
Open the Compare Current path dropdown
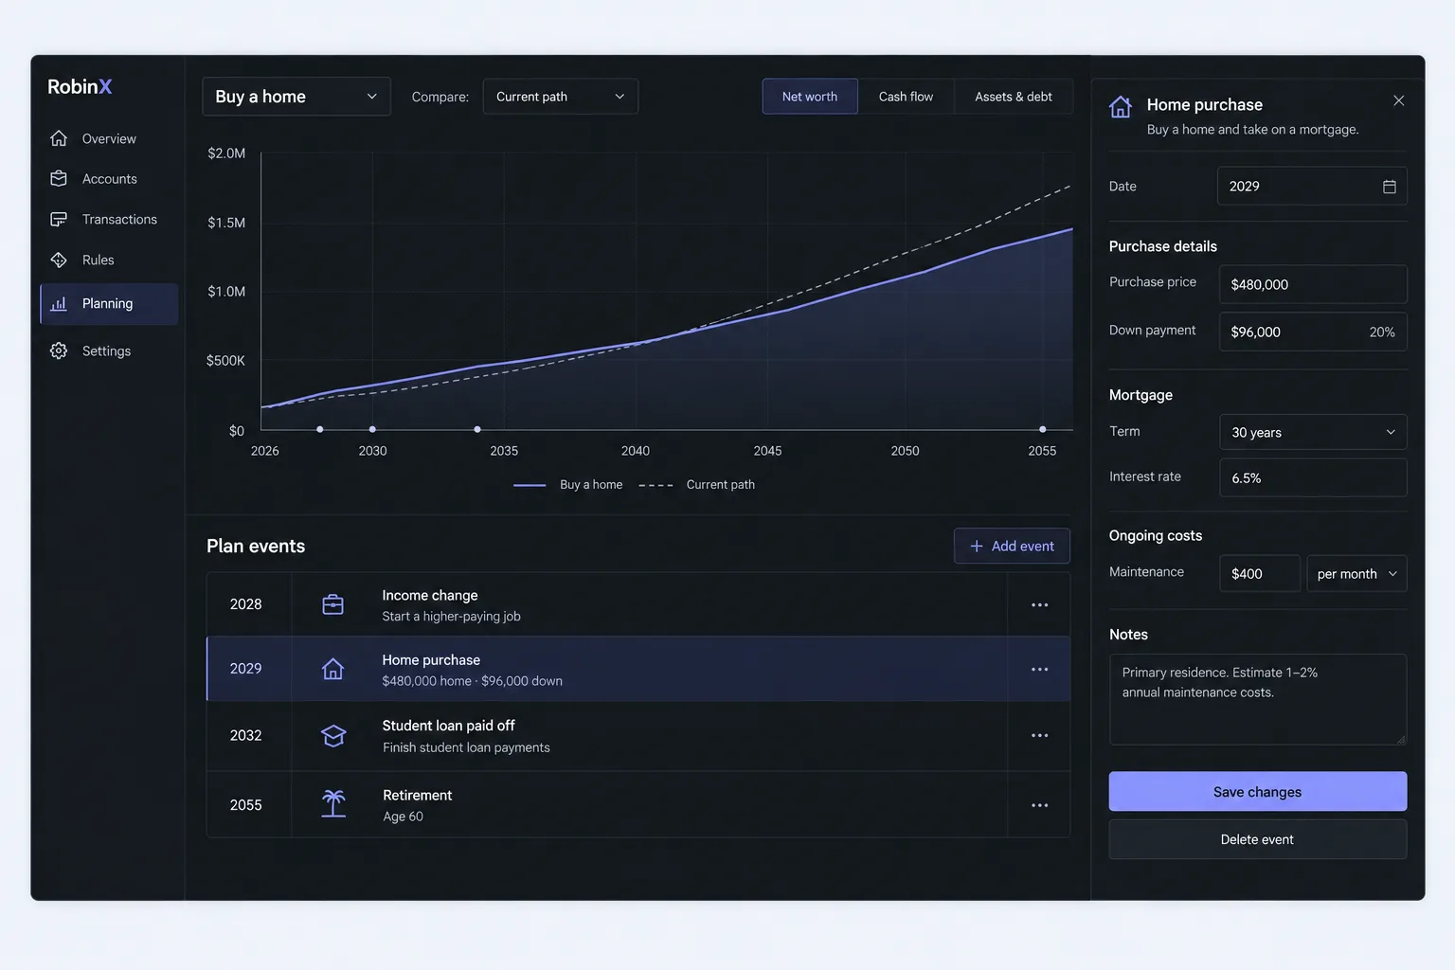561,97
